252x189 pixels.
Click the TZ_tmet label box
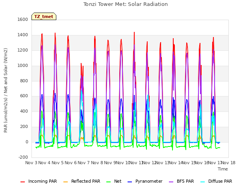click(x=44, y=17)
